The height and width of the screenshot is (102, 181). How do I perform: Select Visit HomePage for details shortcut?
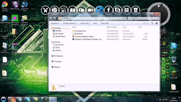pos(84,37)
